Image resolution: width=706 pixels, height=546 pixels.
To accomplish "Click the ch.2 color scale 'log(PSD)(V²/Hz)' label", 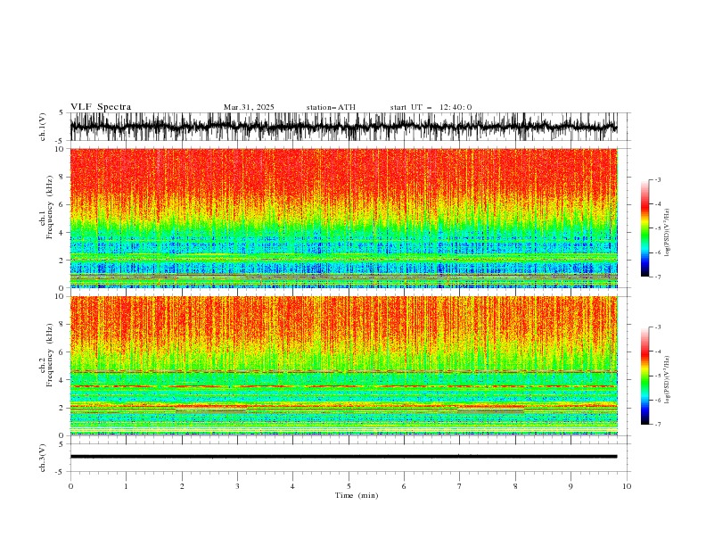I will click(668, 380).
